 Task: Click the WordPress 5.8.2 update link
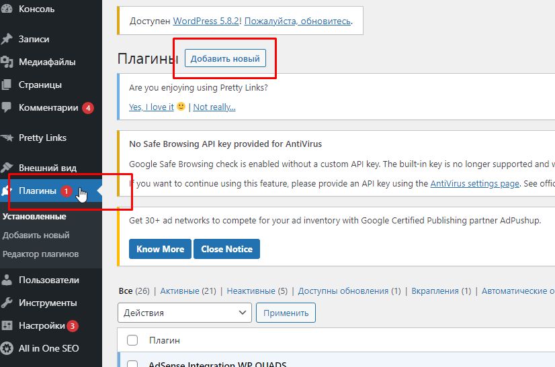(x=206, y=21)
